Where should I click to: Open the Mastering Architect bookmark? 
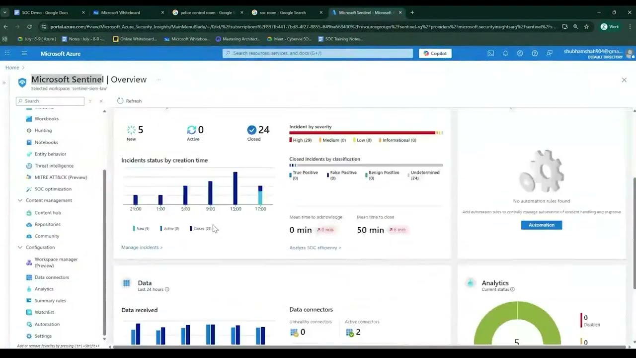(x=238, y=39)
